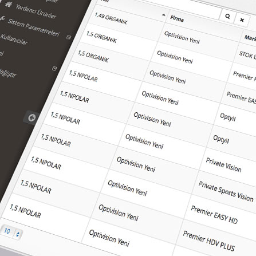Clear the search with the X button

point(242,20)
